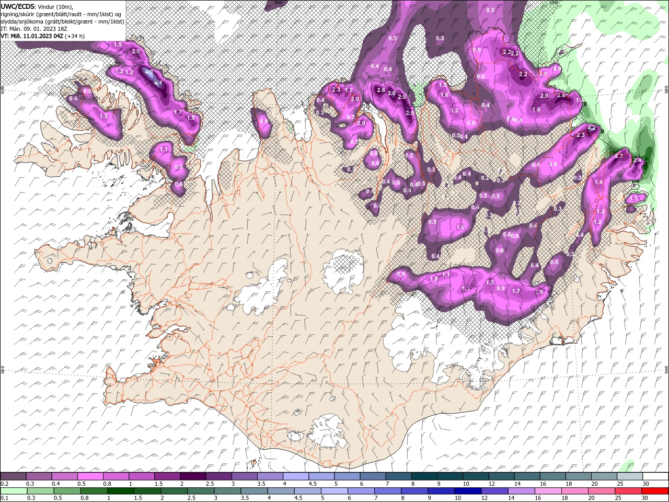Pick darkest purple upper swatch 2 to 2.5
Image resolution: width=669 pixels, height=502 pixels.
click(x=193, y=476)
